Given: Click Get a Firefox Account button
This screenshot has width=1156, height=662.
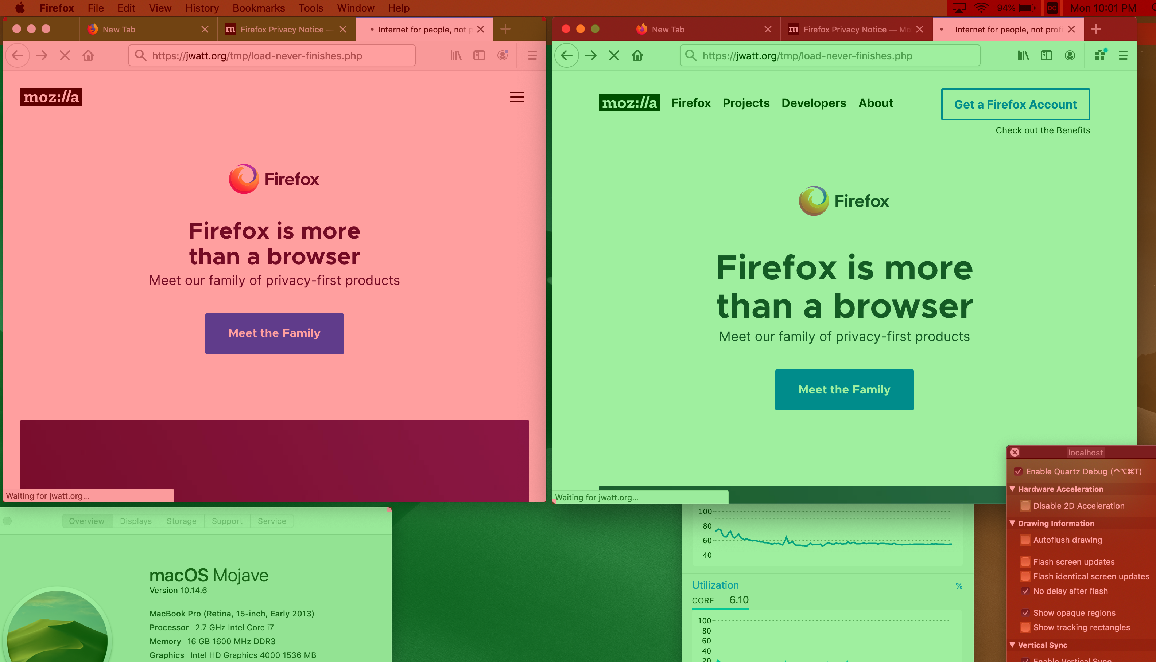Looking at the screenshot, I should coord(1016,104).
